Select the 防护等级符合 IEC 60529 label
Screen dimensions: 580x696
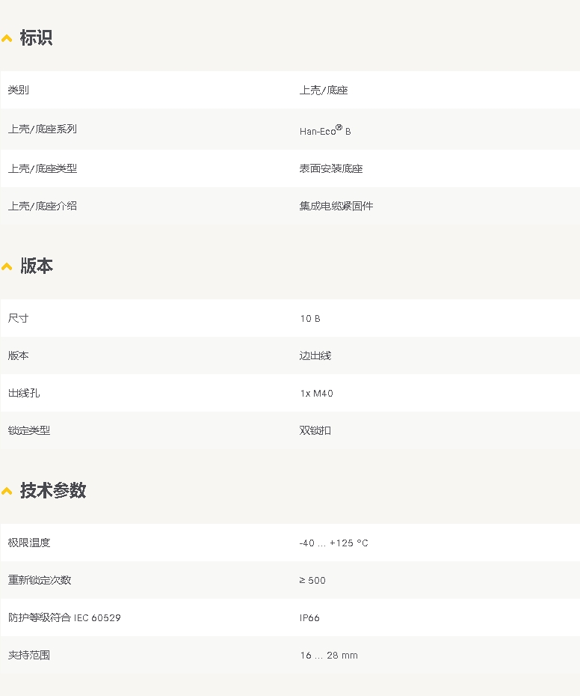[x=64, y=617]
